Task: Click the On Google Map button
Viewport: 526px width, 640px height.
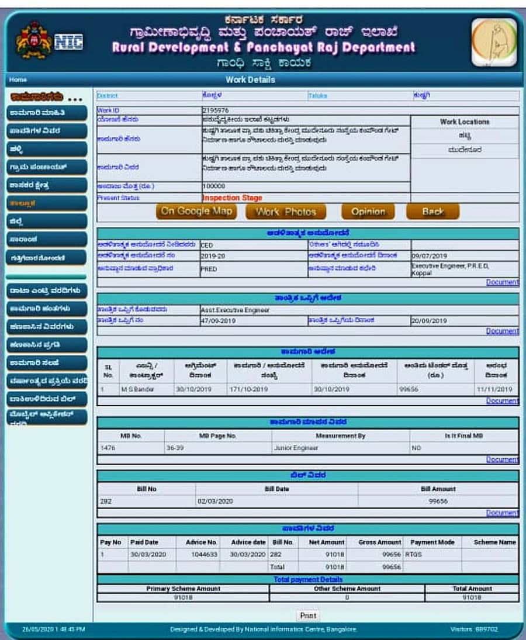Action: pyautogui.click(x=196, y=212)
